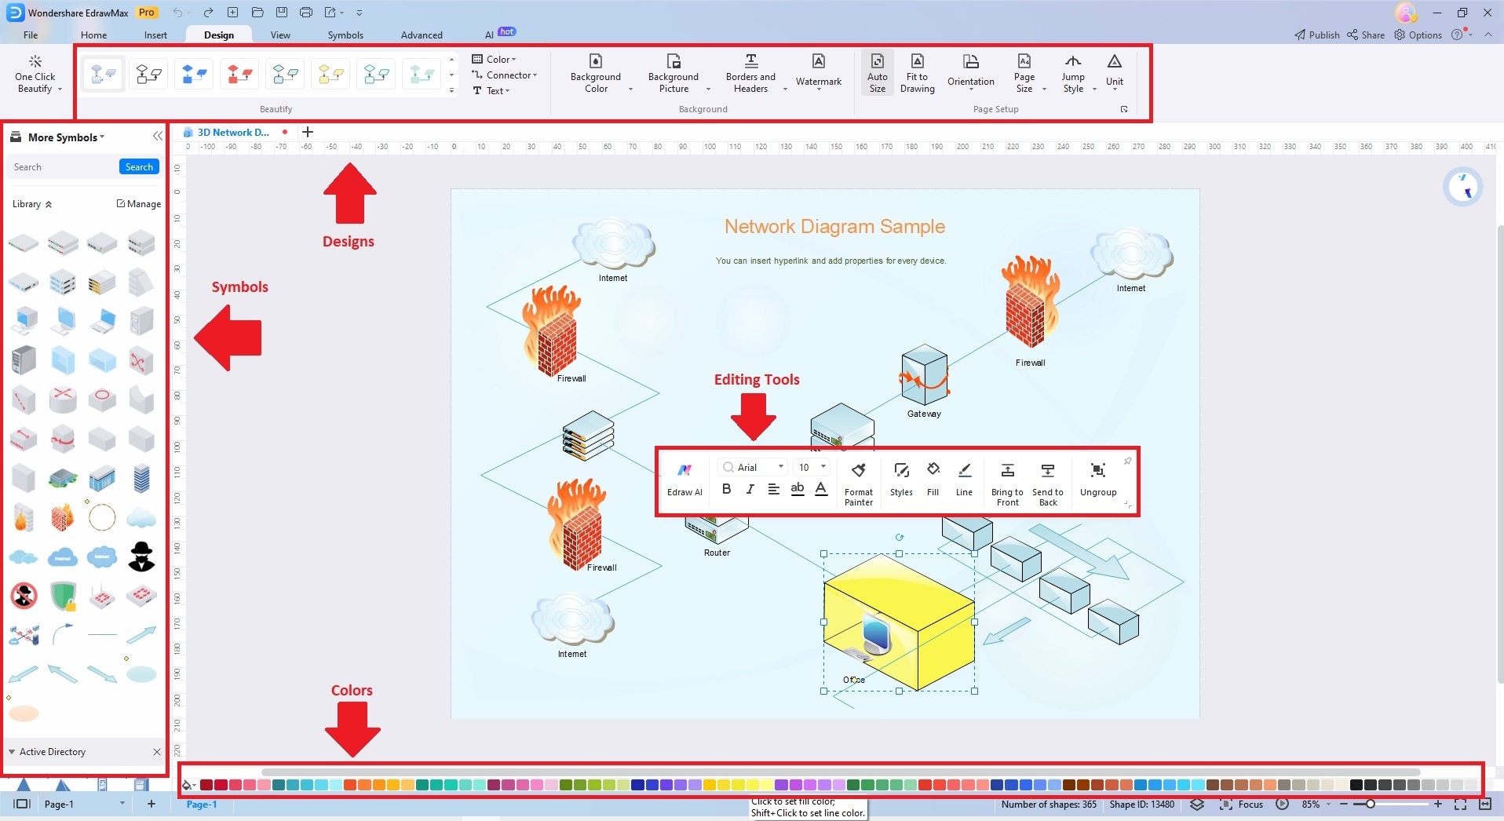Viewport: 1504px width, 821px height.
Task: Click the blue Search button
Action: pyautogui.click(x=139, y=166)
